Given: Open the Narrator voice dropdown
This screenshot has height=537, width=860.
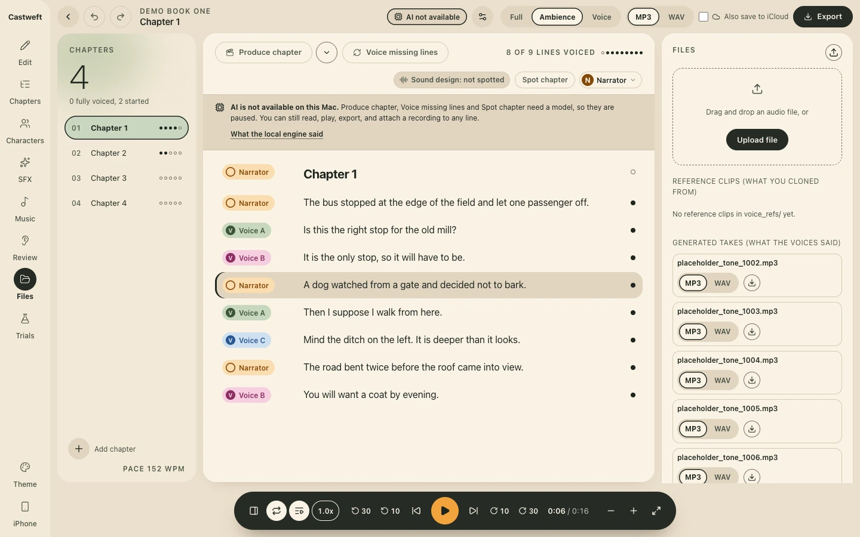Looking at the screenshot, I should (610, 80).
